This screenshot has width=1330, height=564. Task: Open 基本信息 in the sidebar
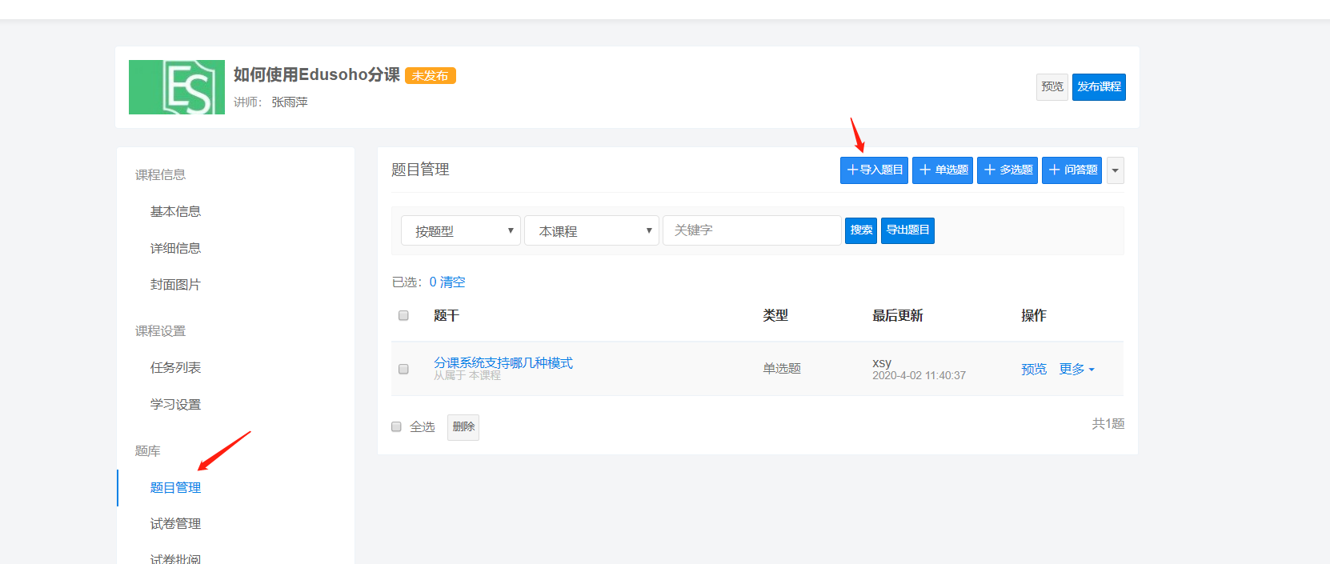[x=175, y=211]
